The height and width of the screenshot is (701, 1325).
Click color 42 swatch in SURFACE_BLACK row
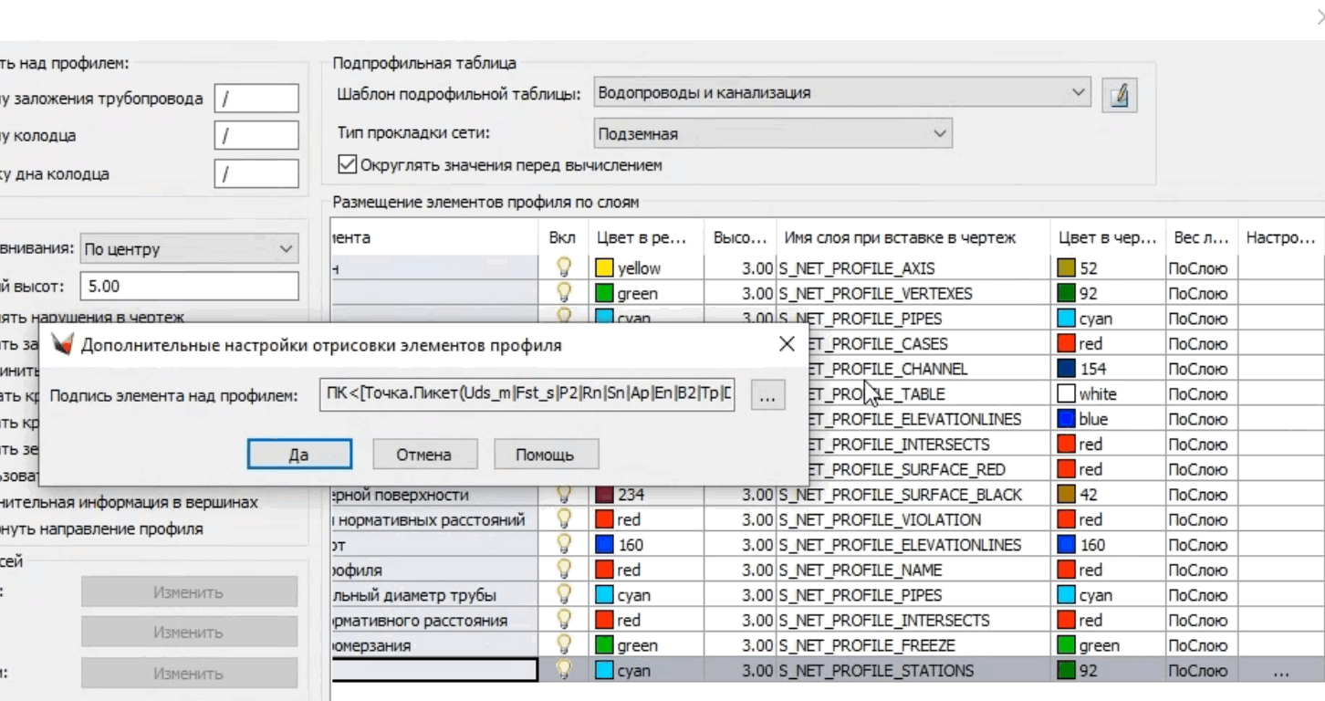pos(1067,495)
